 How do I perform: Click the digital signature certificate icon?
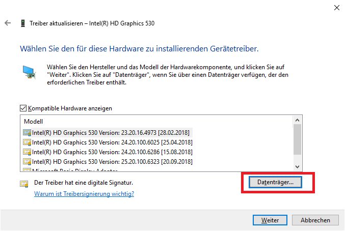click(x=24, y=184)
